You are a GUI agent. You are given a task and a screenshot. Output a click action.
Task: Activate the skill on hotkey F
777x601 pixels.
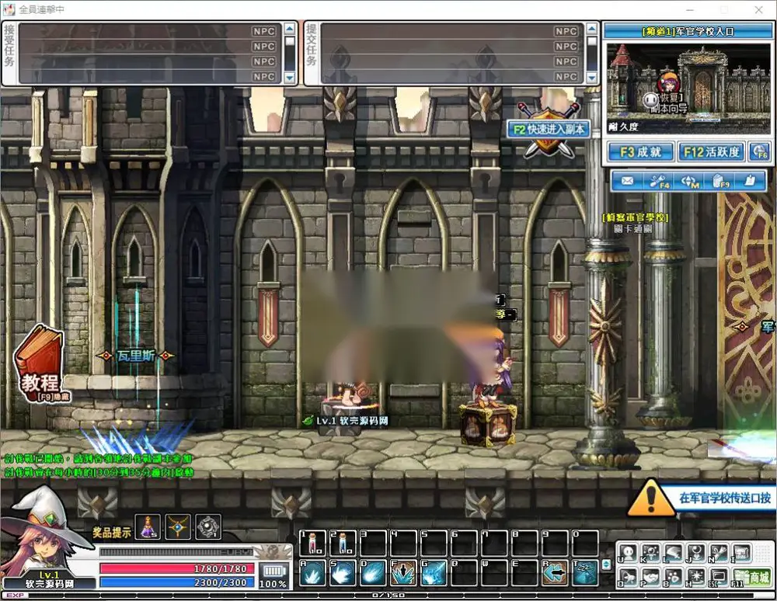coord(404,573)
